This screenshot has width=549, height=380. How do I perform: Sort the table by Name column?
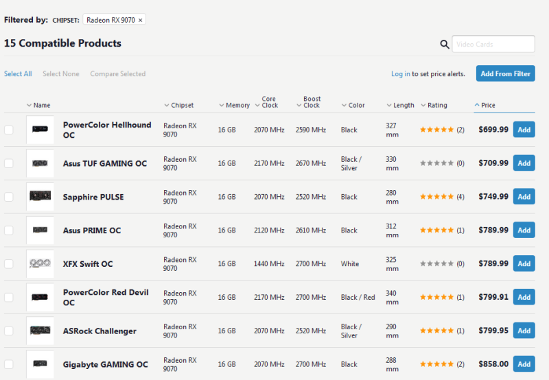coord(38,106)
